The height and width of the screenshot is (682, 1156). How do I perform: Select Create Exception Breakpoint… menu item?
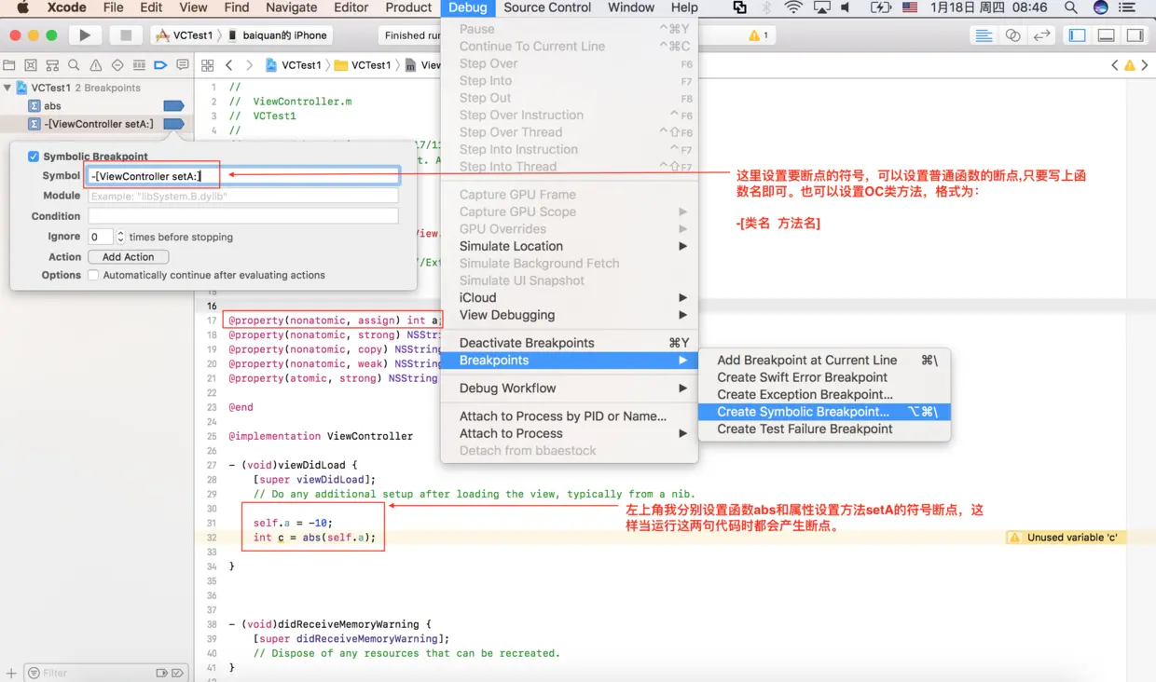click(824, 394)
